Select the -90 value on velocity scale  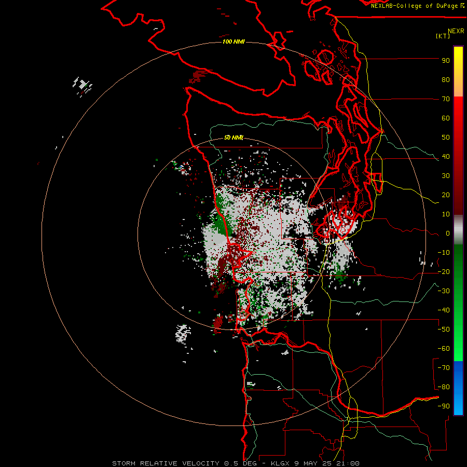(444, 406)
